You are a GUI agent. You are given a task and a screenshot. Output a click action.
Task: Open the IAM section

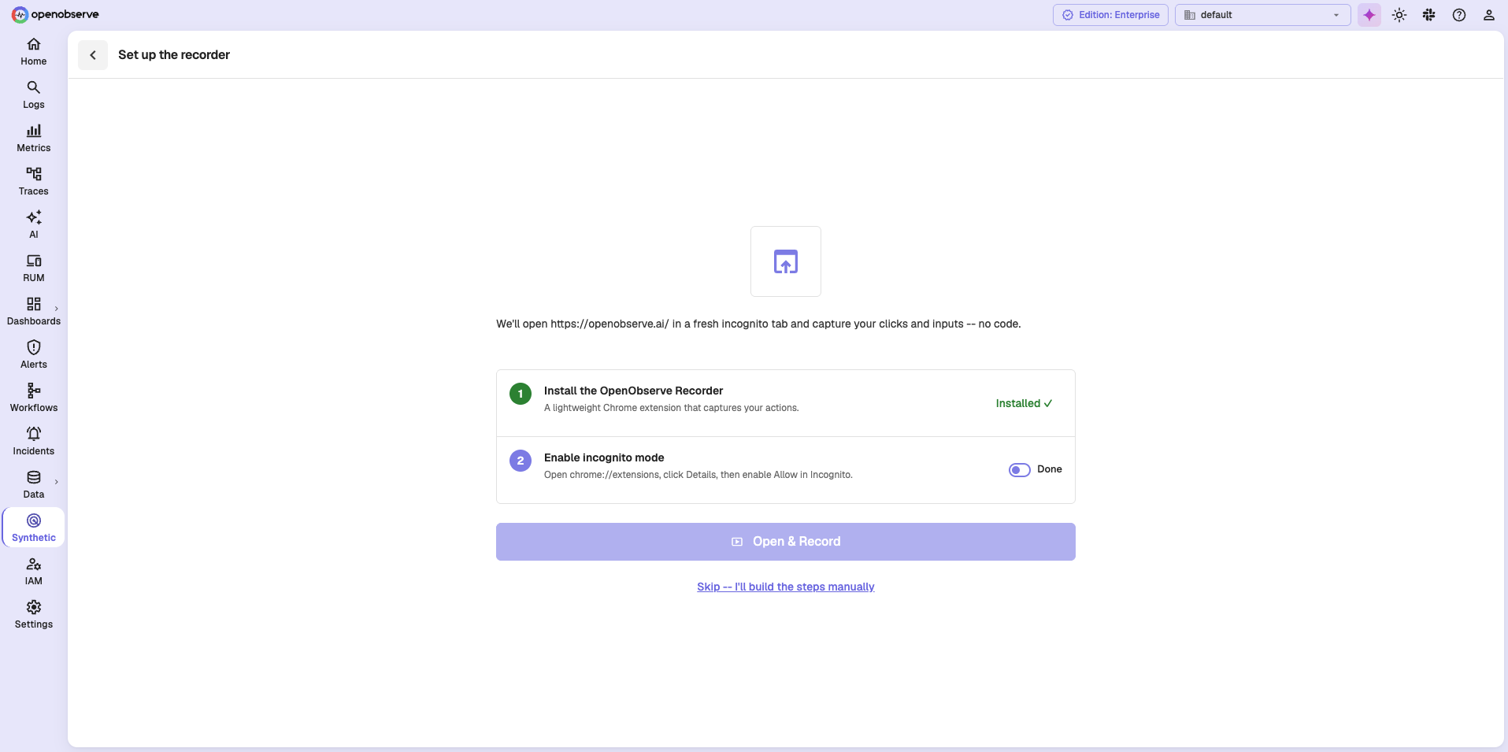pos(34,572)
